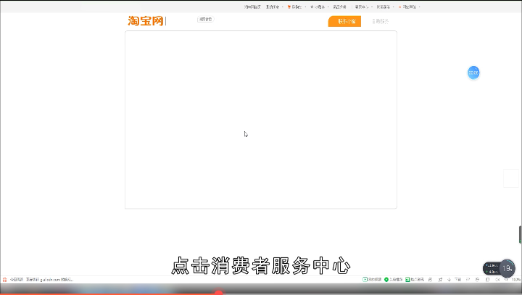Click the small badge next to Taobao logo

205,20
